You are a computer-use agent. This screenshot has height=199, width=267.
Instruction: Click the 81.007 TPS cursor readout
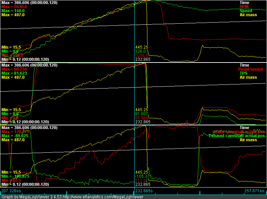pos(142,114)
